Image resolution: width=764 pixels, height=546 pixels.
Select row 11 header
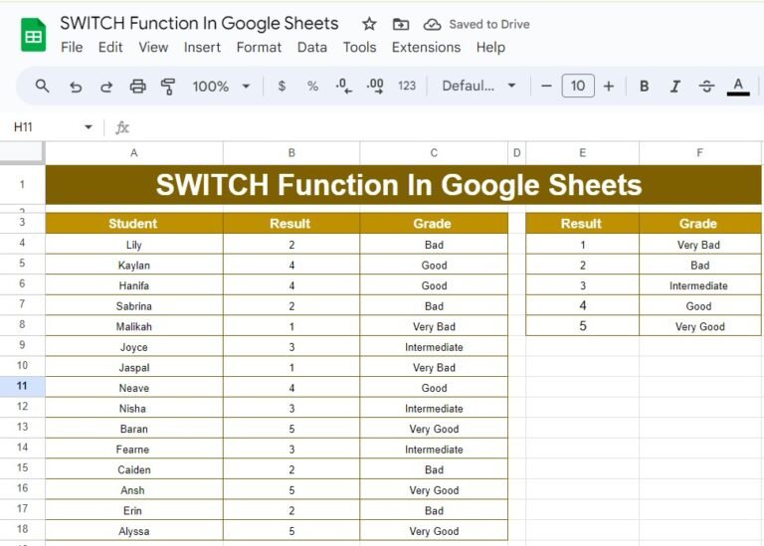[22, 386]
